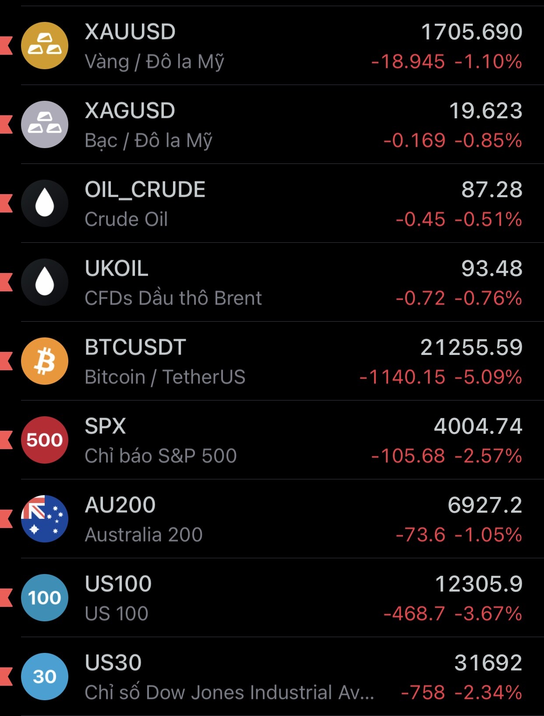Open the Dow Jones Industrial description text
The width and height of the screenshot is (544, 716).
point(229,692)
